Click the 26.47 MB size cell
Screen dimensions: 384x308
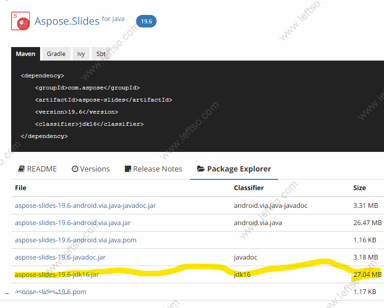coord(367,223)
